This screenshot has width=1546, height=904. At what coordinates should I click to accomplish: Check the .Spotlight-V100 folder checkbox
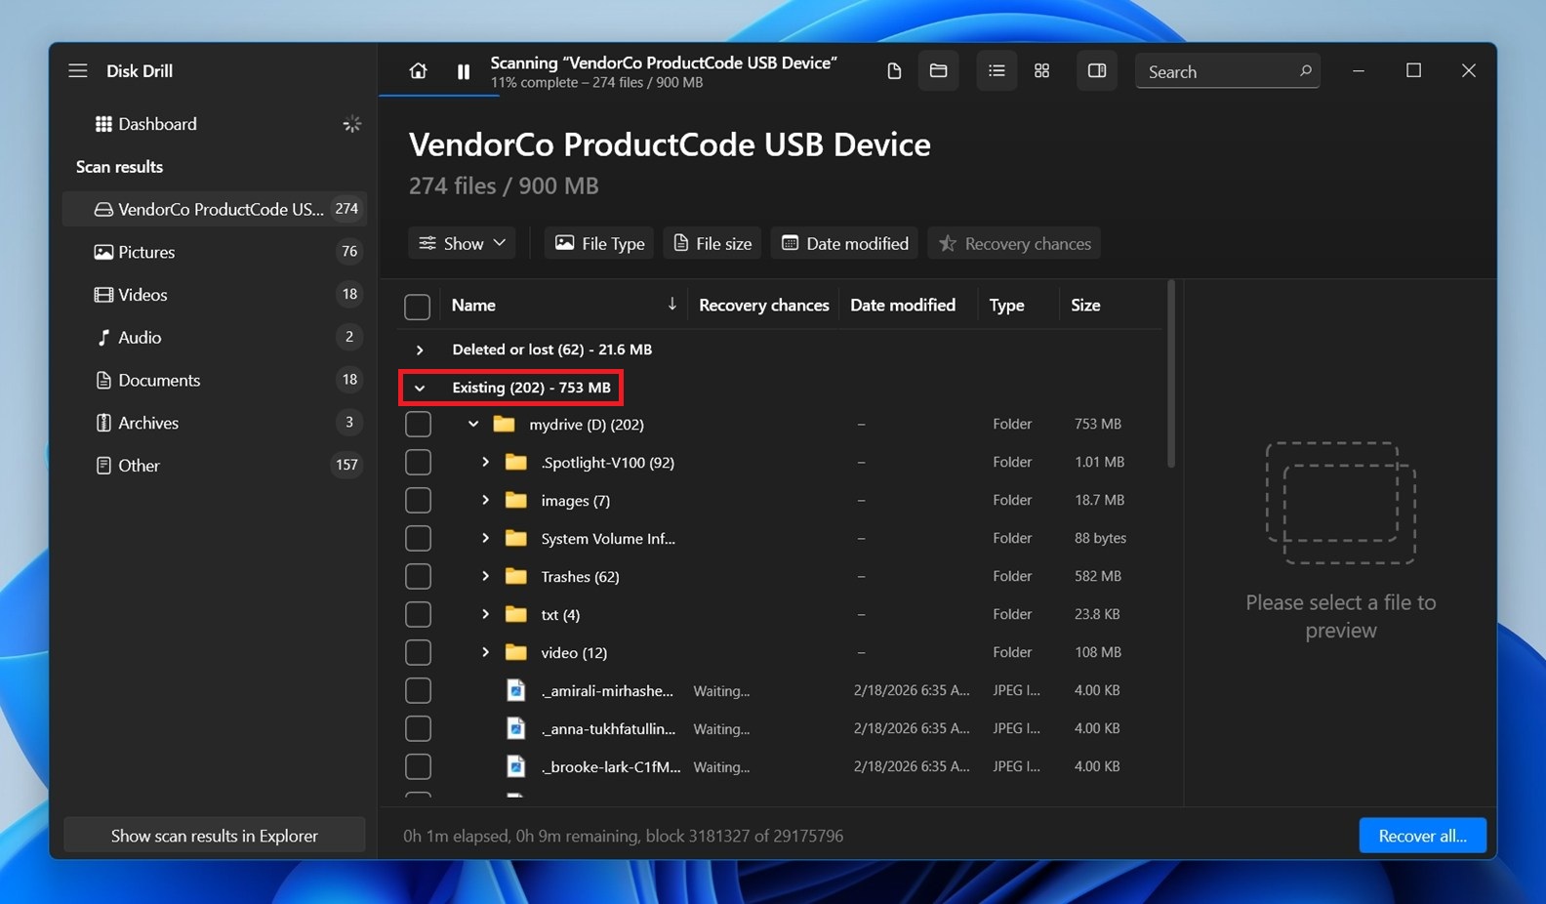pyautogui.click(x=418, y=463)
